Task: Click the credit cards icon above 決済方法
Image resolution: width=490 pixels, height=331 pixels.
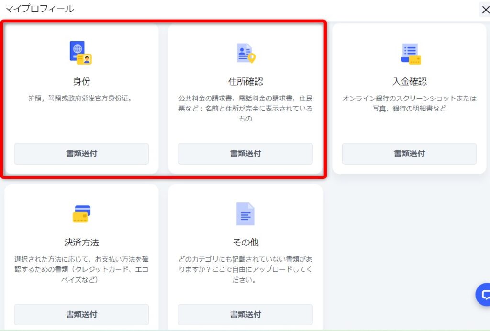Action: [x=81, y=214]
